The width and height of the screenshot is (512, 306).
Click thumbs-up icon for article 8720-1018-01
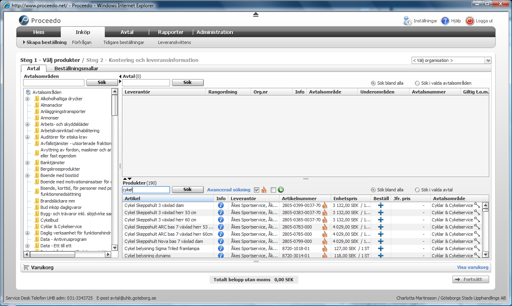click(x=325, y=248)
